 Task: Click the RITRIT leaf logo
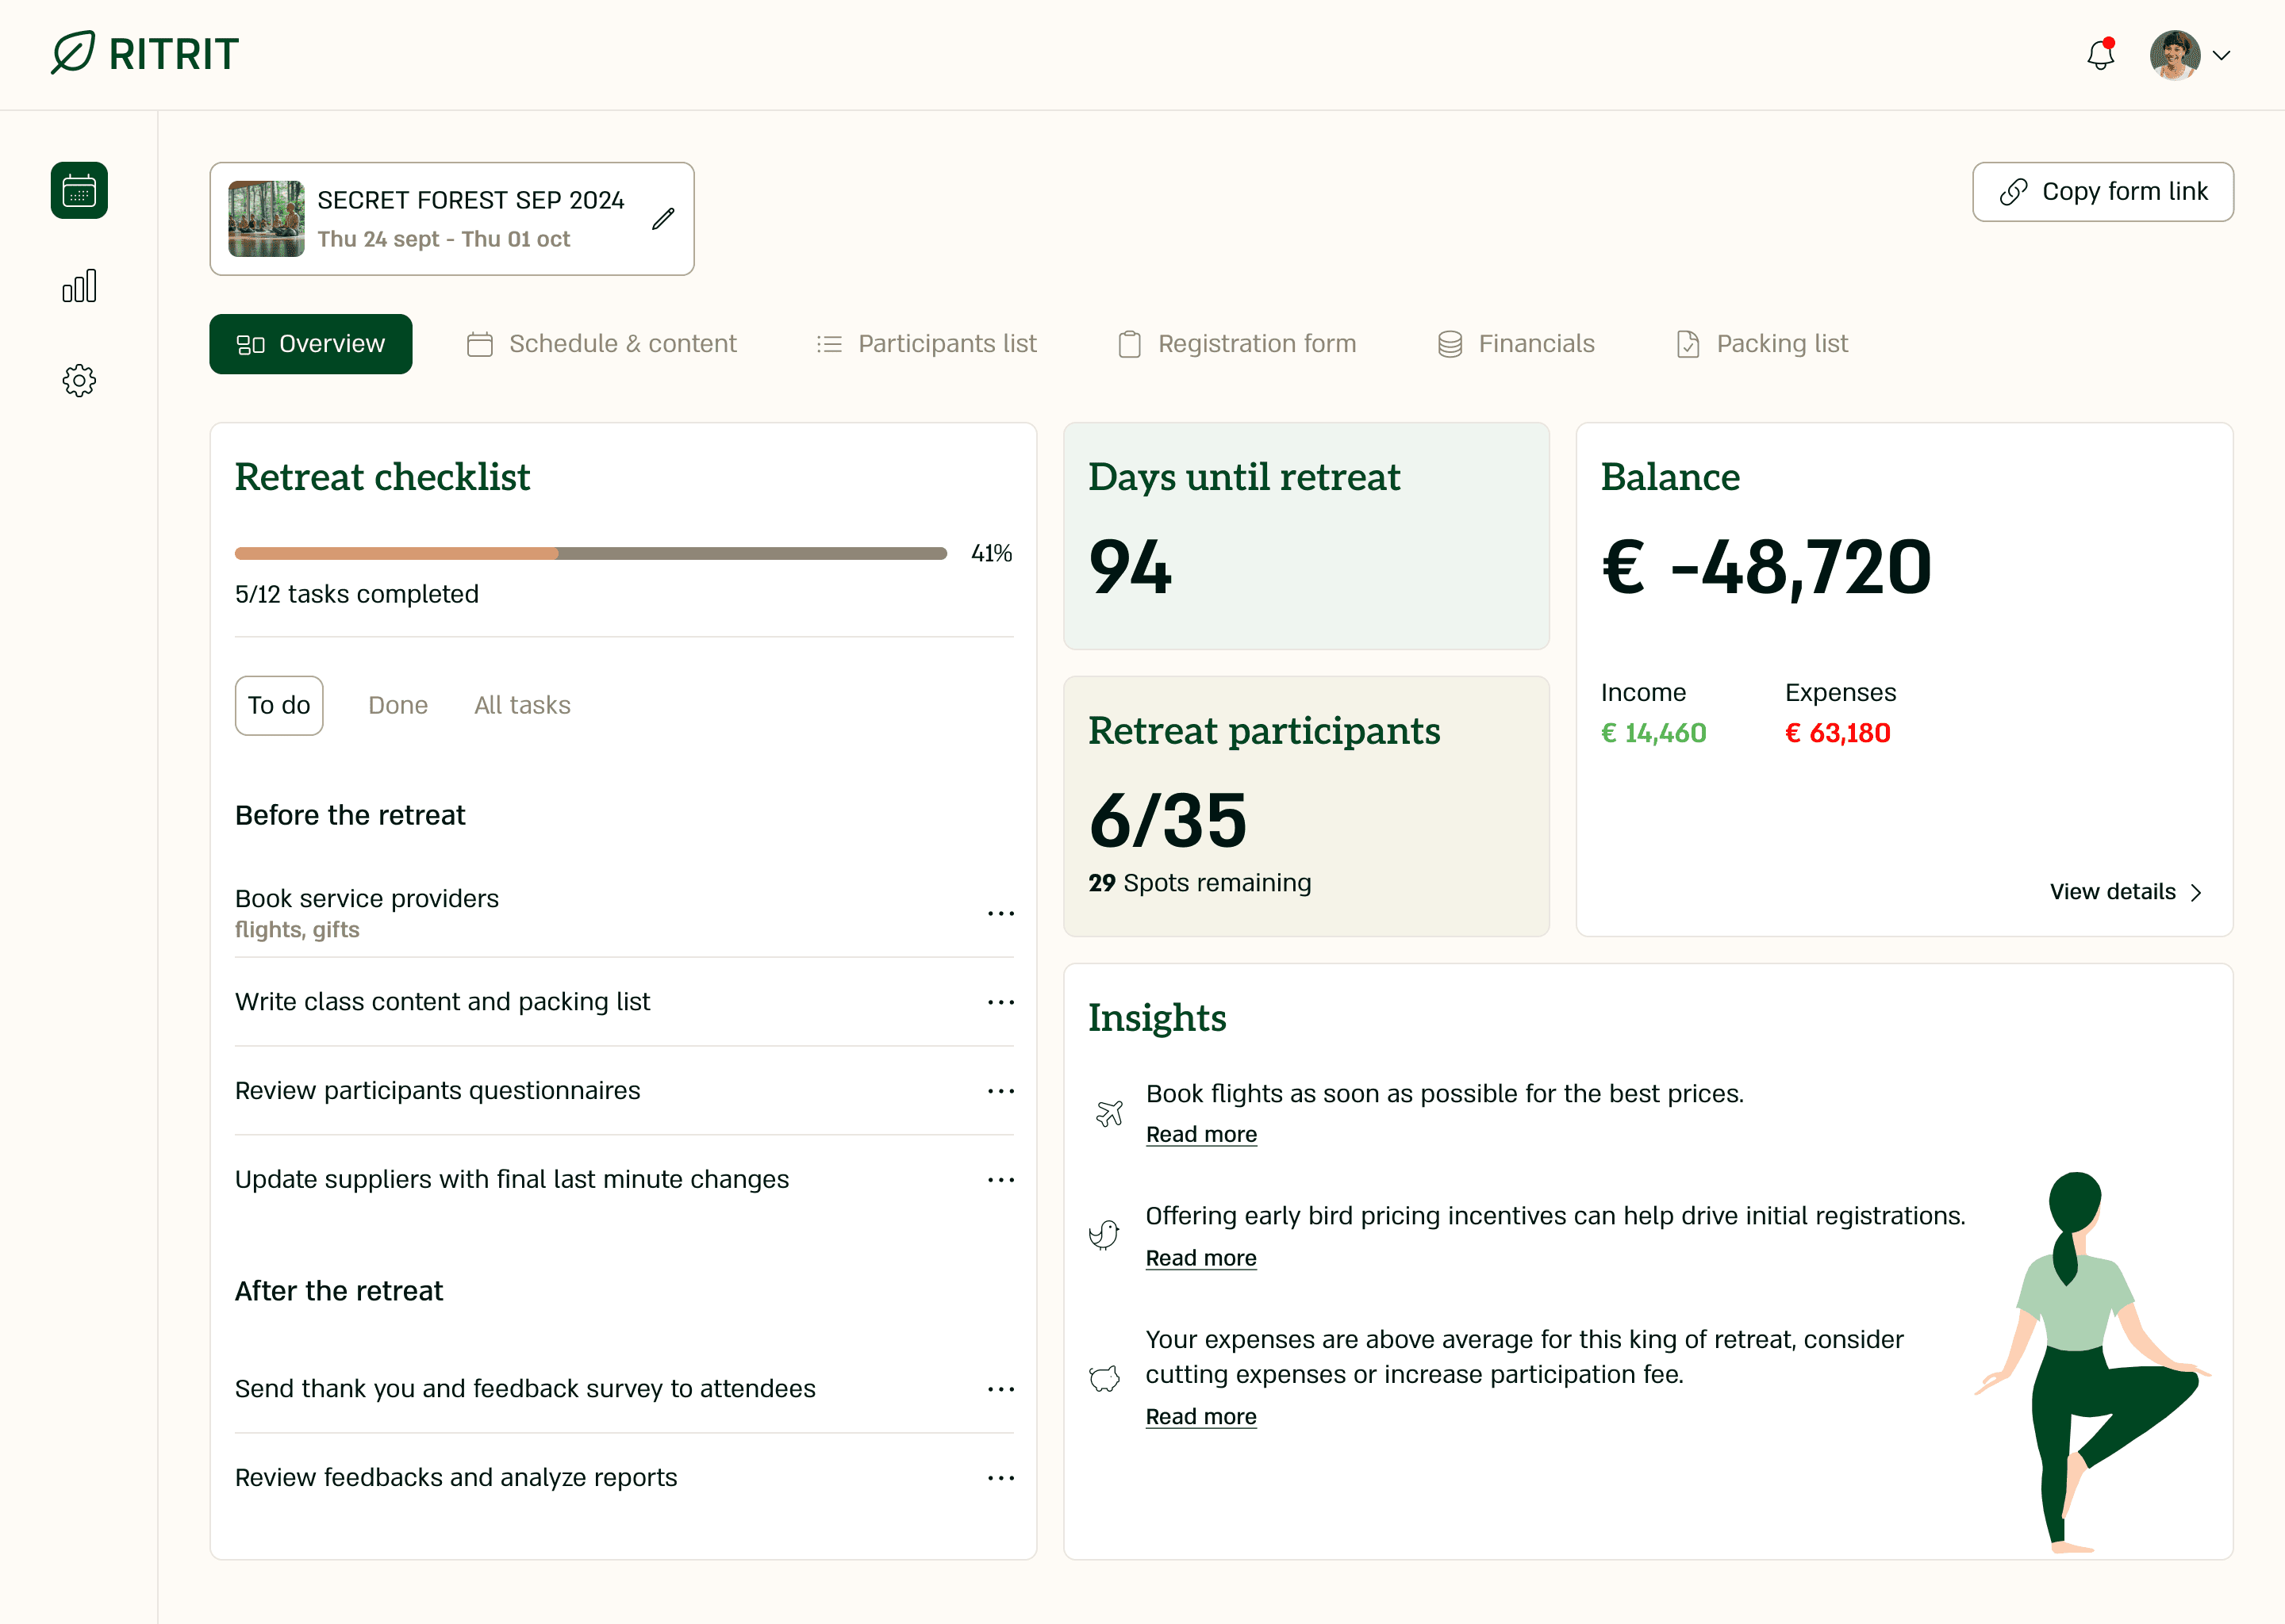(x=73, y=53)
